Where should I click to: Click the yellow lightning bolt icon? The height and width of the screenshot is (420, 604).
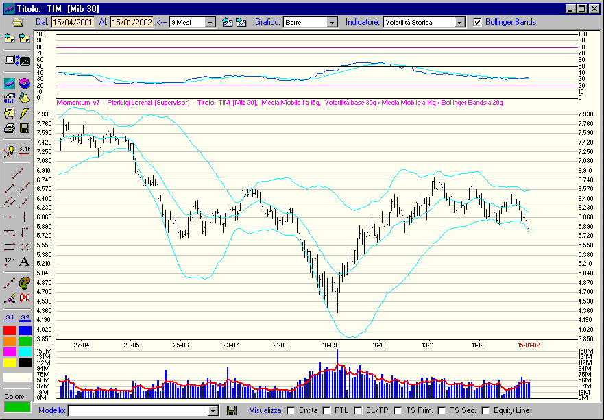[x=25, y=113]
